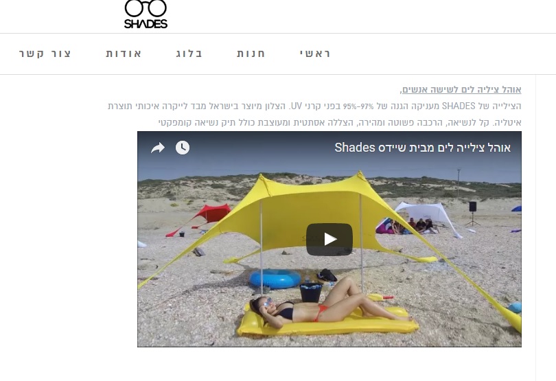Click the product description paragraph text
Screen dimensions: 556x381
point(314,114)
